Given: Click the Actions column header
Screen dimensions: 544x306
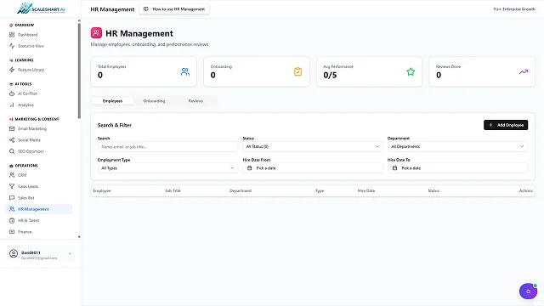Looking at the screenshot, I should [525, 190].
